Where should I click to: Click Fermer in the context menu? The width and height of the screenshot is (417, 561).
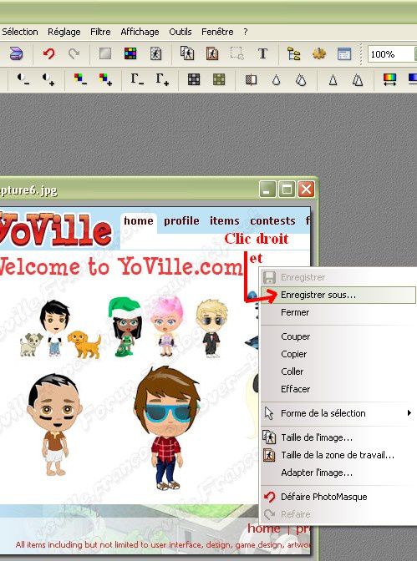(x=295, y=312)
